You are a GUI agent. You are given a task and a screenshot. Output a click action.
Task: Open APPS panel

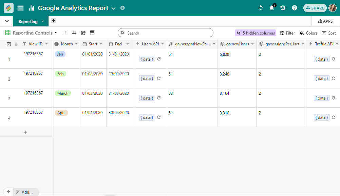[x=325, y=21]
